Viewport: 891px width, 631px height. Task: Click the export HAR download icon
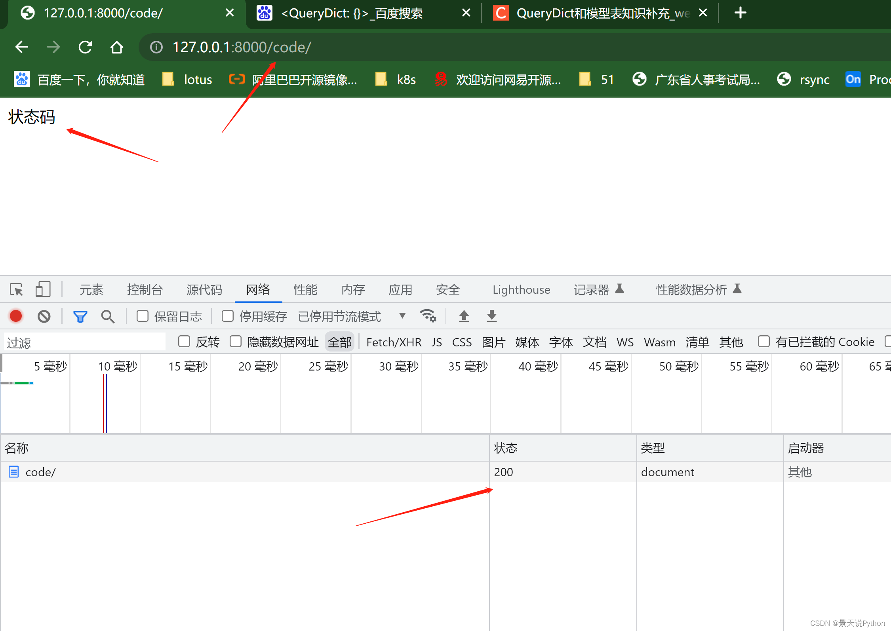click(492, 316)
